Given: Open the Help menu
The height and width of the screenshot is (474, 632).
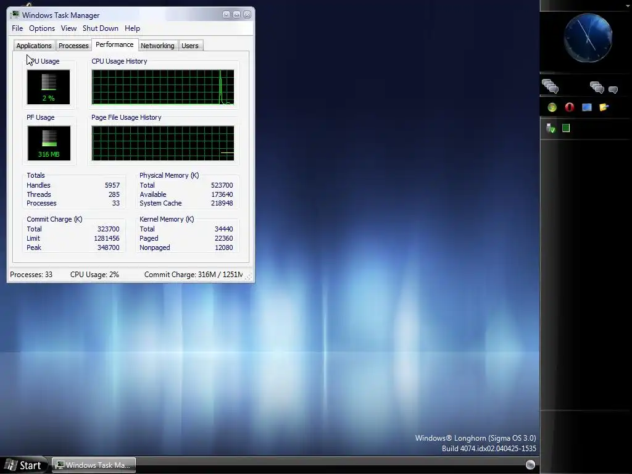Looking at the screenshot, I should tap(132, 28).
